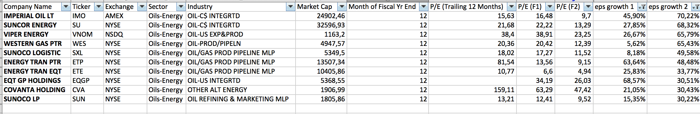
Task: Open the Company Name filter dropdown
Action: pos(66,7)
